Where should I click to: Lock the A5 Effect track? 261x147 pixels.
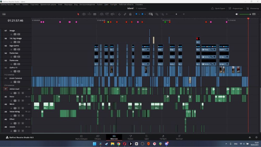click(11, 123)
